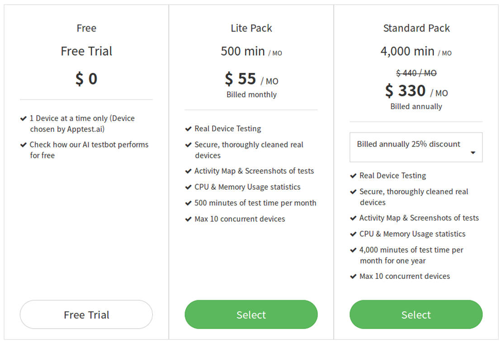501x344 pixels.
Task: Click checkmark beside '1 Device at a time'
Action: [x=24, y=119]
